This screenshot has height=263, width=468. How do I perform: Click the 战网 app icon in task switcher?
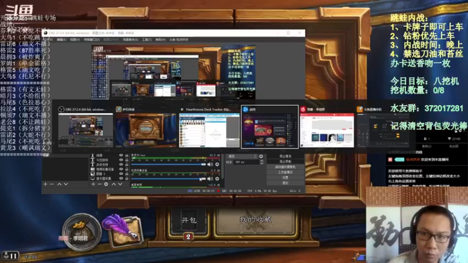tap(245, 109)
